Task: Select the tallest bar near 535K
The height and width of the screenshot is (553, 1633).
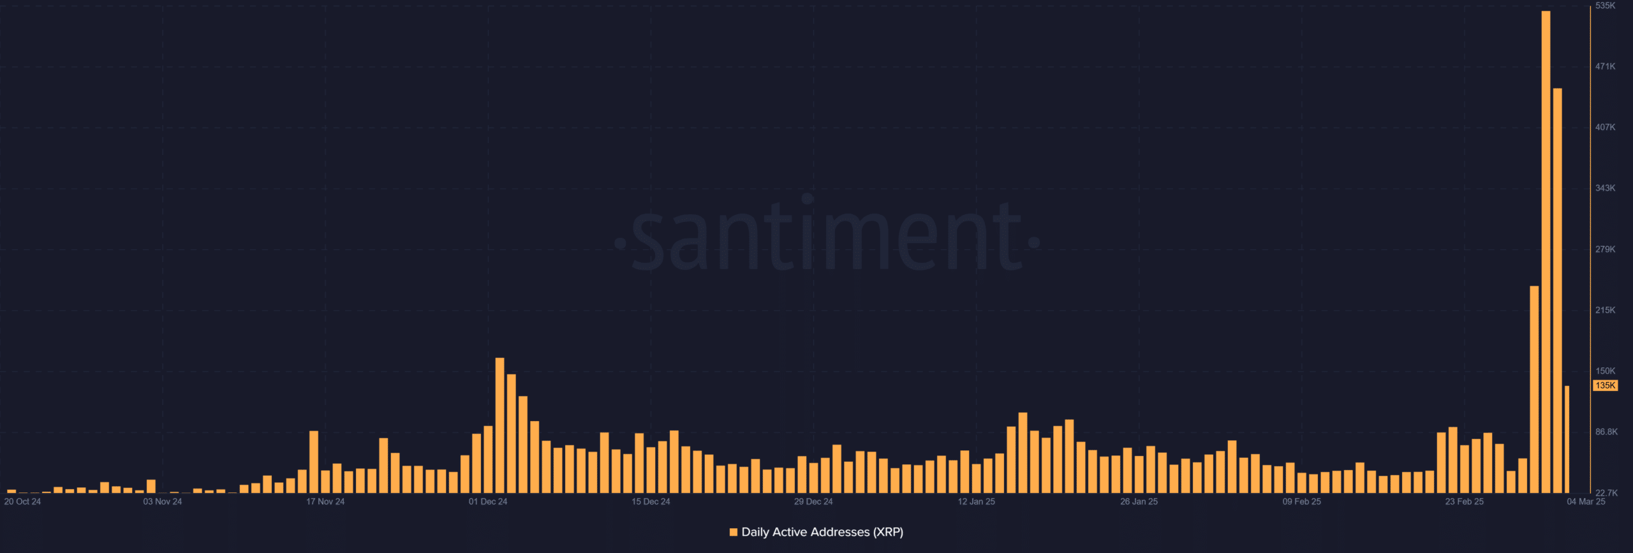Action: pos(1546,252)
